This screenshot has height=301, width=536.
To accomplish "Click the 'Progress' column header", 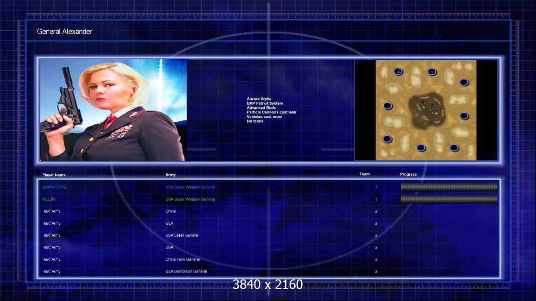I will (408, 174).
